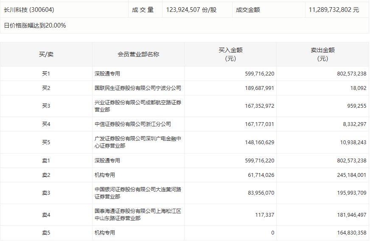Select sell amount 245,184,001
This screenshot has width=370, height=243.
coord(352,175)
